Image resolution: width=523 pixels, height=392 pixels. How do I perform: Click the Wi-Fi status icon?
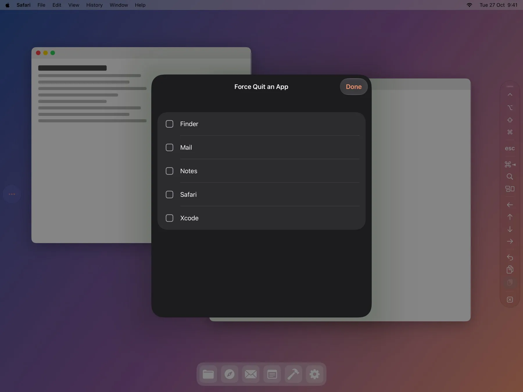tap(469, 5)
